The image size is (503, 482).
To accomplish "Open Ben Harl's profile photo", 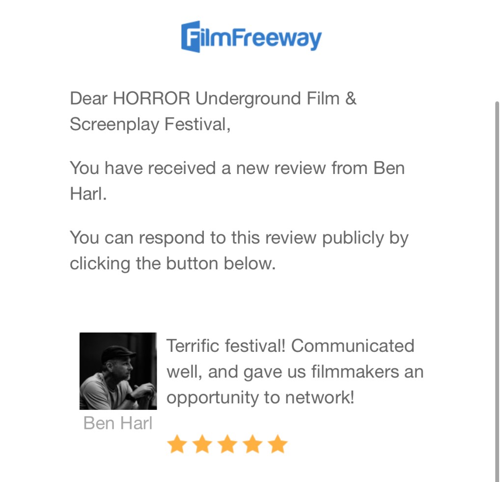I will tap(118, 371).
